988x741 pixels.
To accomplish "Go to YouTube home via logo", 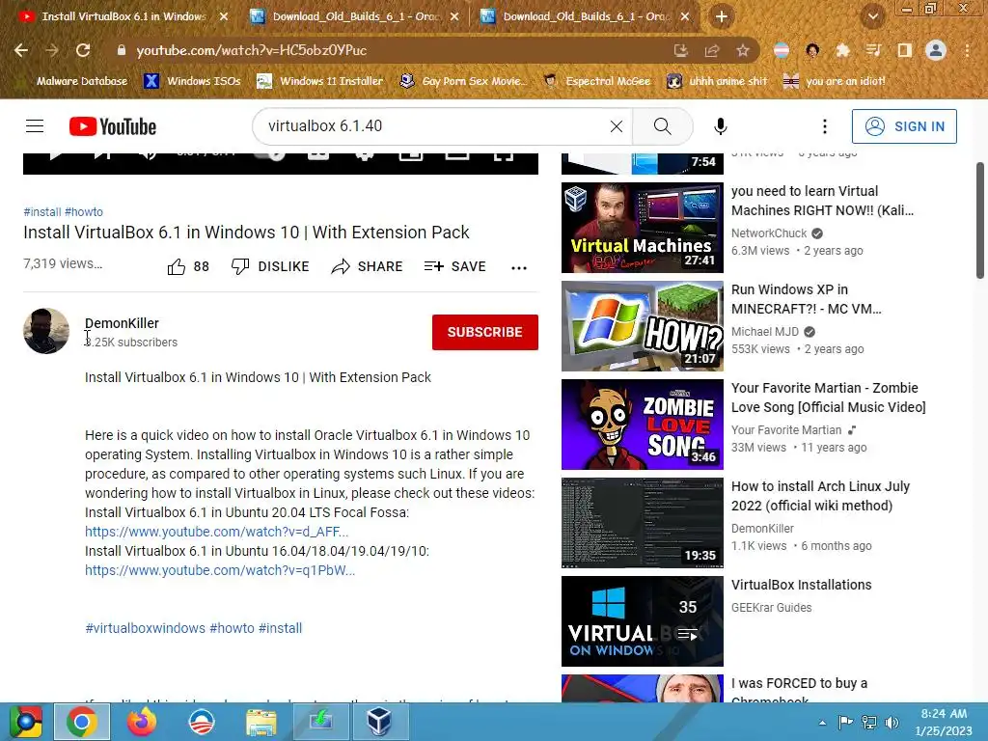I will (x=113, y=126).
